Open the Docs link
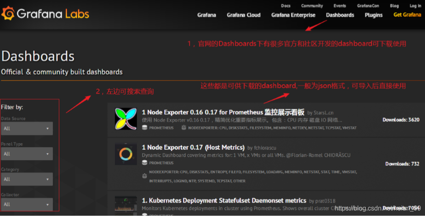Viewport: 425px width, 216px height. pos(285,6)
